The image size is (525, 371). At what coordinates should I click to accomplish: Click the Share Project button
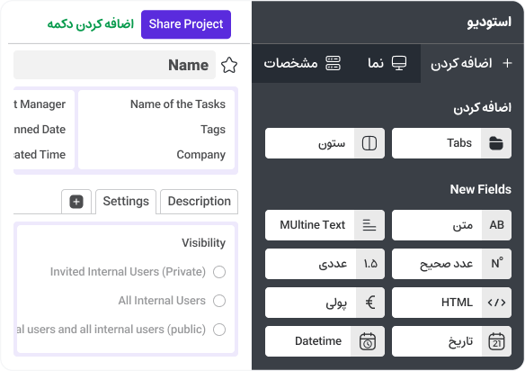tap(186, 24)
